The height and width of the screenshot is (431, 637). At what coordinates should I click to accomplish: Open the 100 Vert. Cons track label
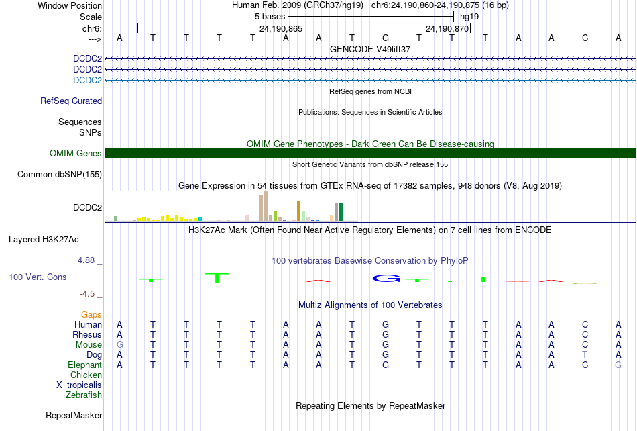38,277
